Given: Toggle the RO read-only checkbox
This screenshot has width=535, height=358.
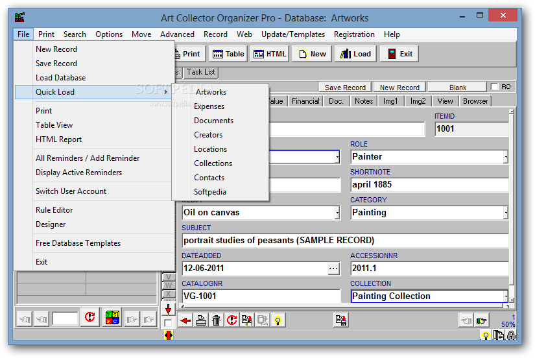Looking at the screenshot, I should pos(494,87).
